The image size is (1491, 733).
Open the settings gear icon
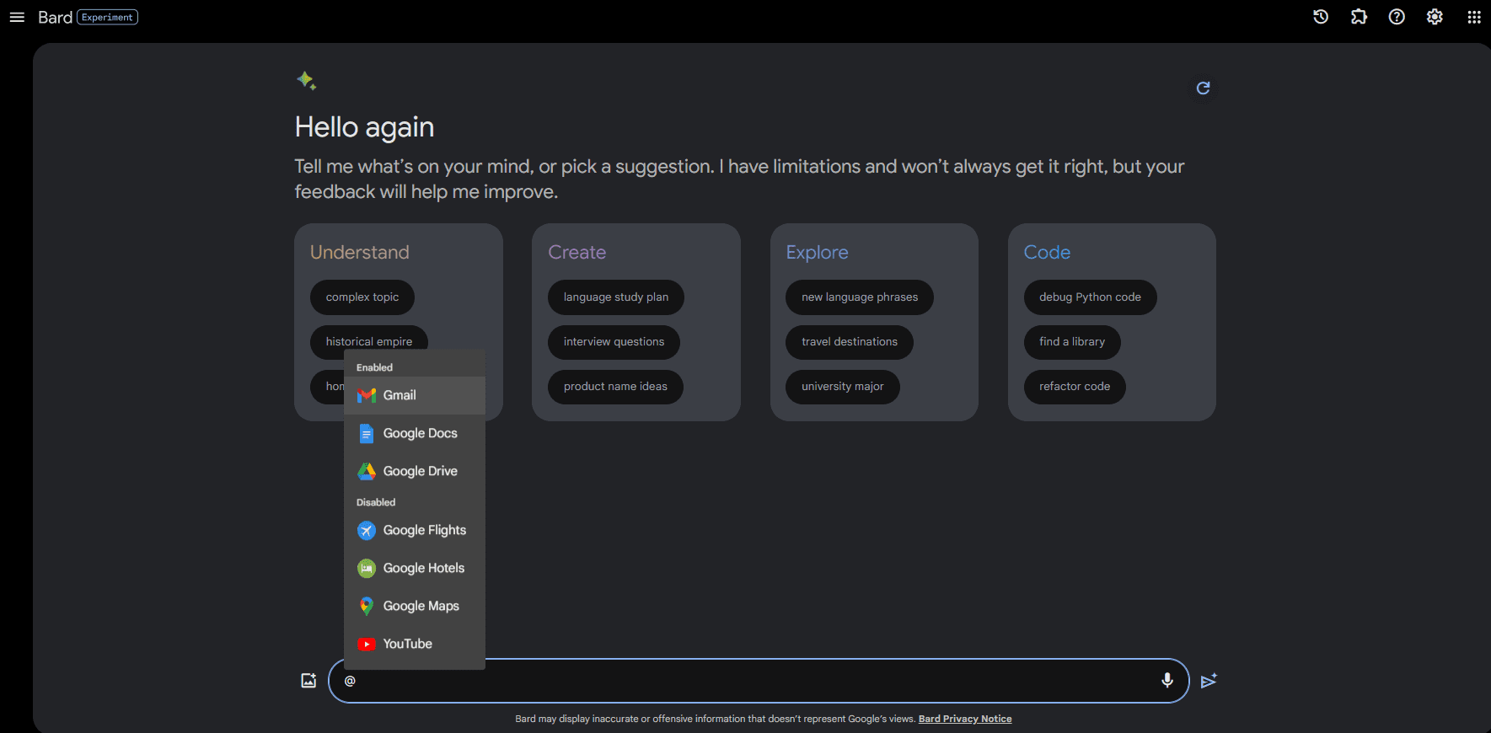[1435, 17]
